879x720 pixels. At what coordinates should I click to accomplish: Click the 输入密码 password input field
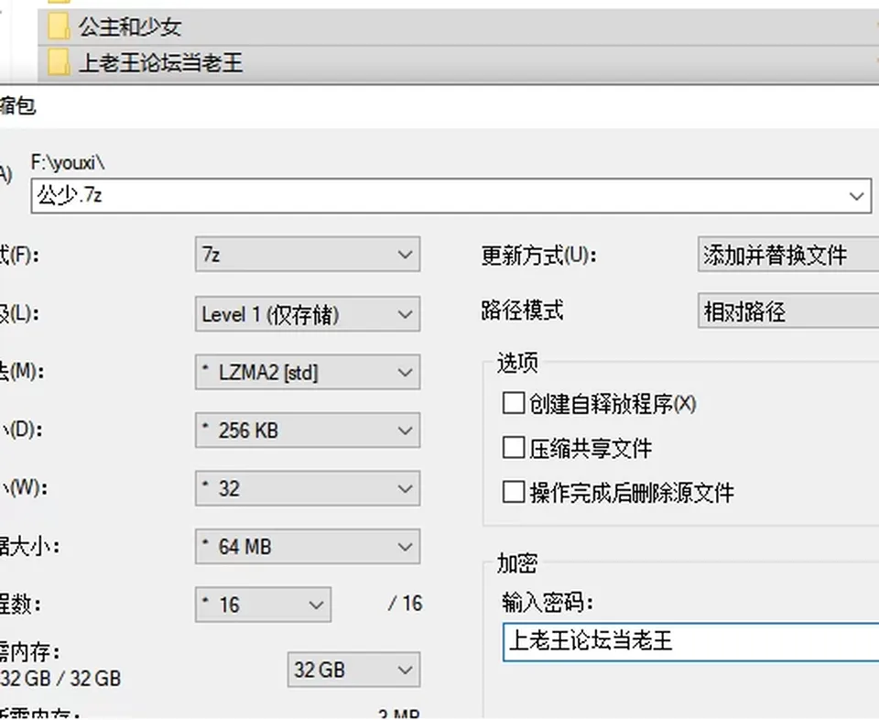[690, 641]
